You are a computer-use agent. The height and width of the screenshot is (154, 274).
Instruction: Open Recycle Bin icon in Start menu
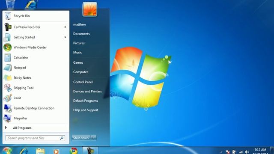(8, 16)
